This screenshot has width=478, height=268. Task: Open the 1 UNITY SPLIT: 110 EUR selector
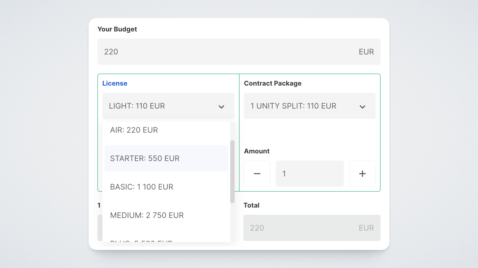coord(293,106)
